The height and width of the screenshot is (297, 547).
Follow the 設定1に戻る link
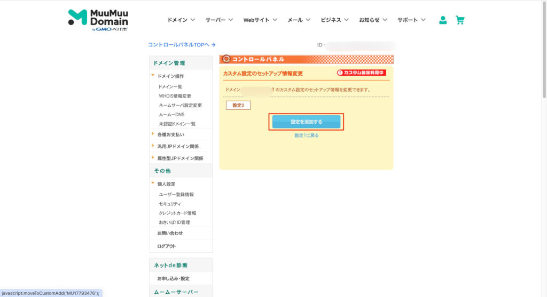coord(306,135)
